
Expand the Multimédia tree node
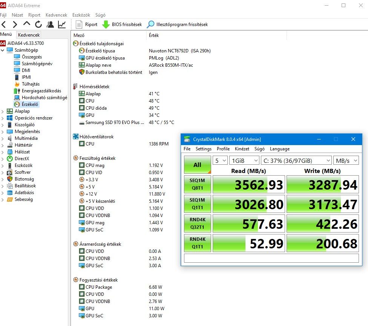(3, 139)
